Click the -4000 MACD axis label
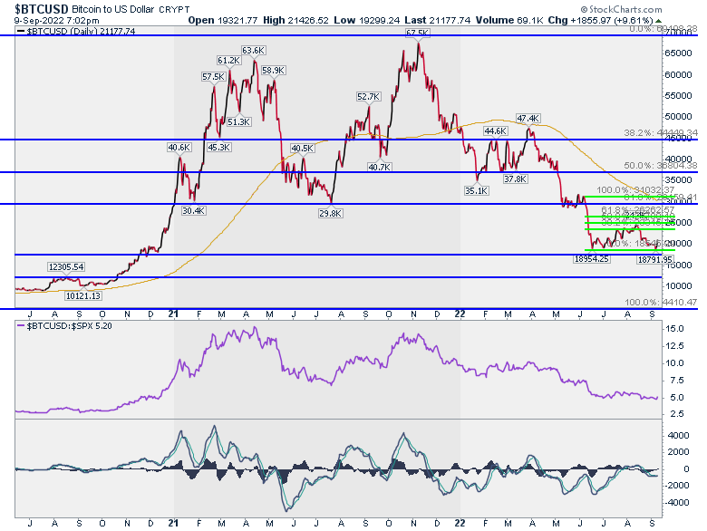This screenshot has height=531, width=707. (677, 503)
